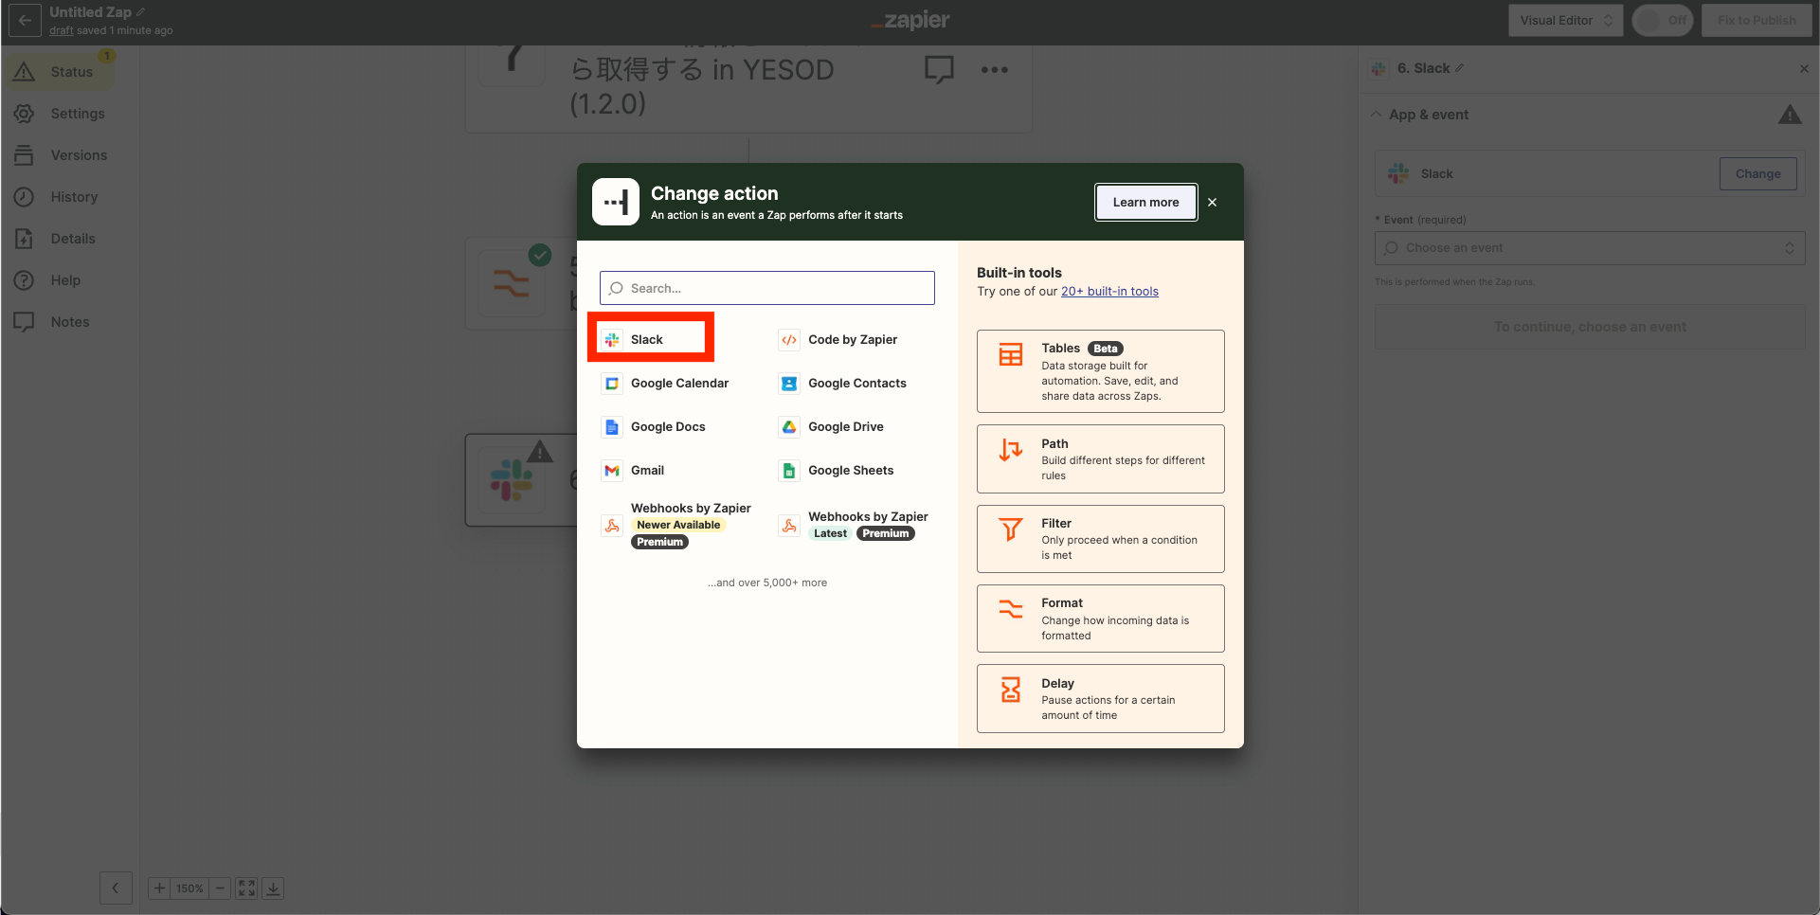Image resolution: width=1820 pixels, height=915 pixels.
Task: Click the History clock icon
Action: point(25,197)
